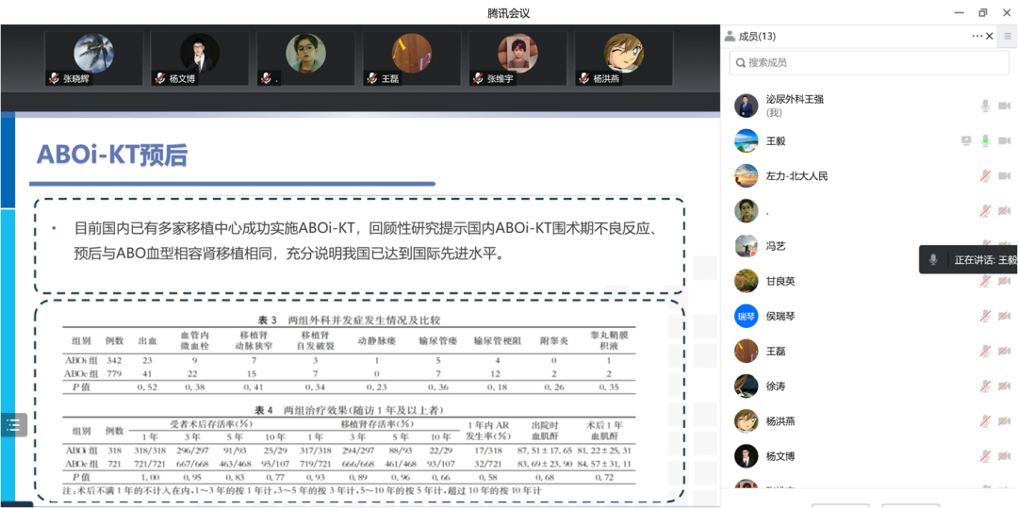Click the 正在讲话: 王毅 speaking notification
1018x508 pixels.
pyautogui.click(x=968, y=259)
